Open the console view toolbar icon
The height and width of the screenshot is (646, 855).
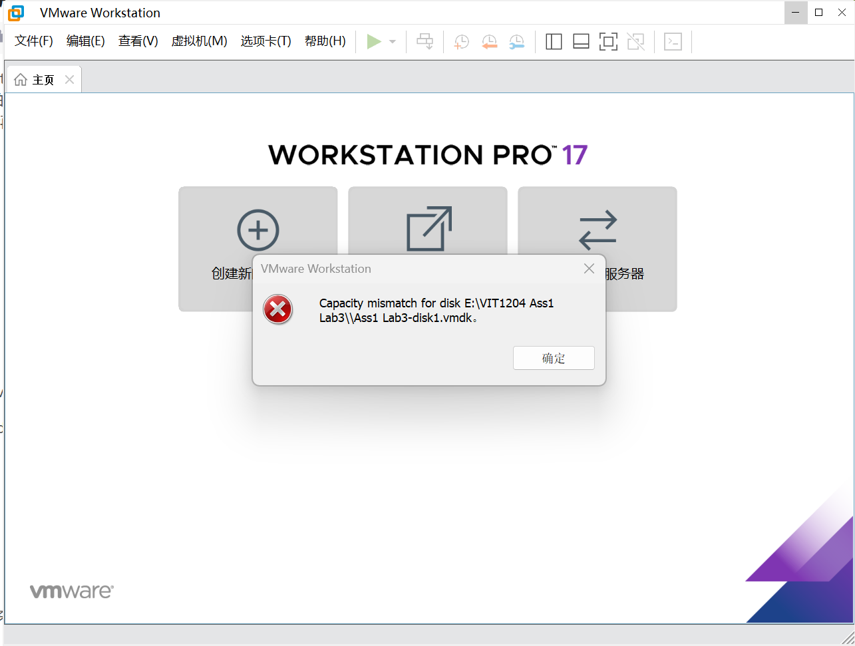point(673,42)
